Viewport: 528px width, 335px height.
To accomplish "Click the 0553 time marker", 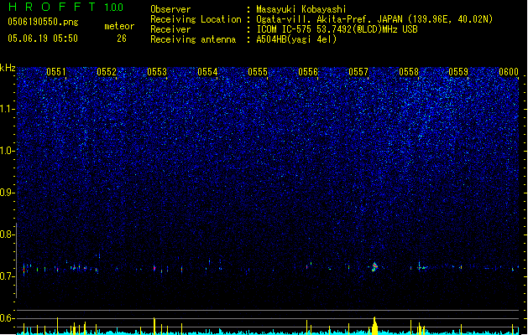I will click(157, 72).
